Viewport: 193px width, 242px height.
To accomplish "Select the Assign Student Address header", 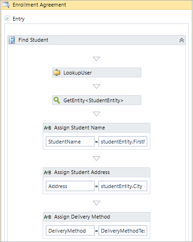I will tap(96, 173).
